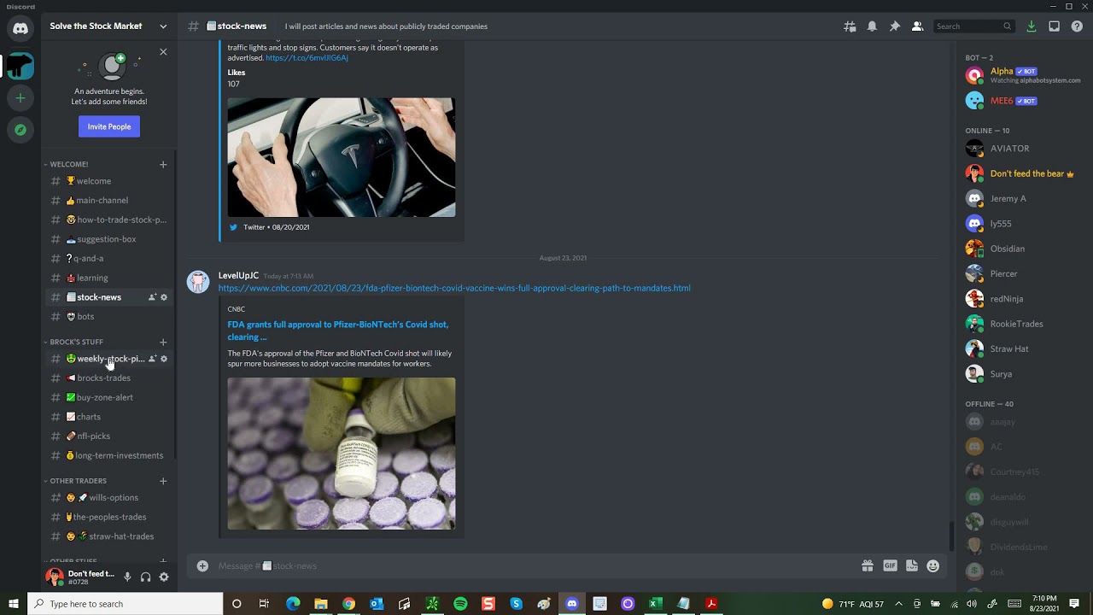Viewport: 1093px width, 615px height.
Task: Open the suggestion-box channel
Action: (x=108, y=239)
